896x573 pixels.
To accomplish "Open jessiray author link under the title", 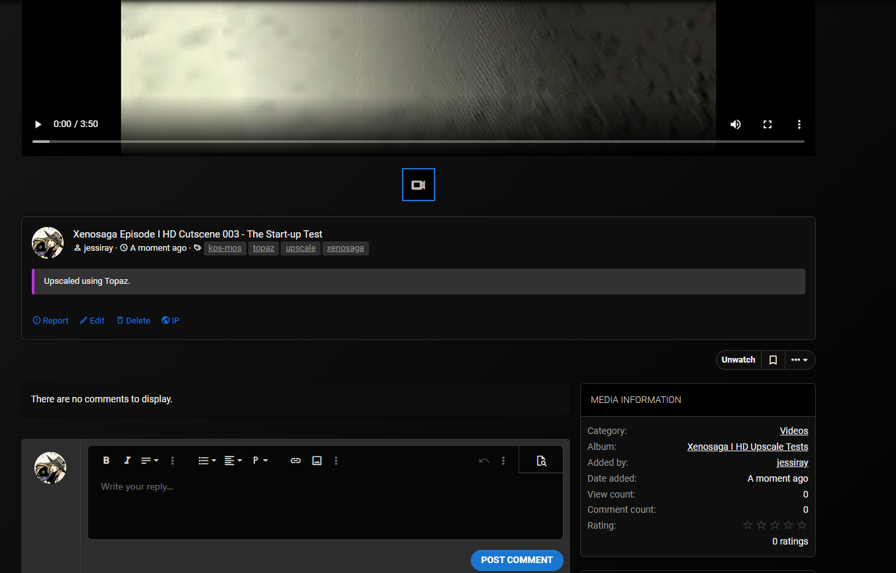I will [98, 248].
